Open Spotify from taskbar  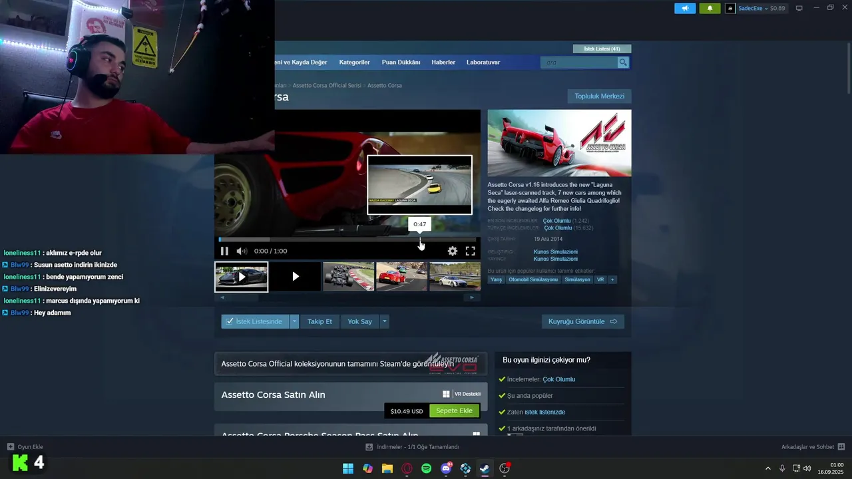427,468
